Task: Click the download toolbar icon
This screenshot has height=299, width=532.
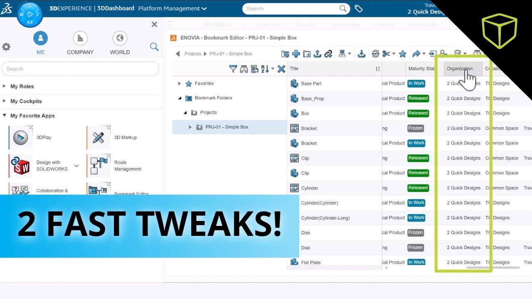Action: [x=362, y=54]
